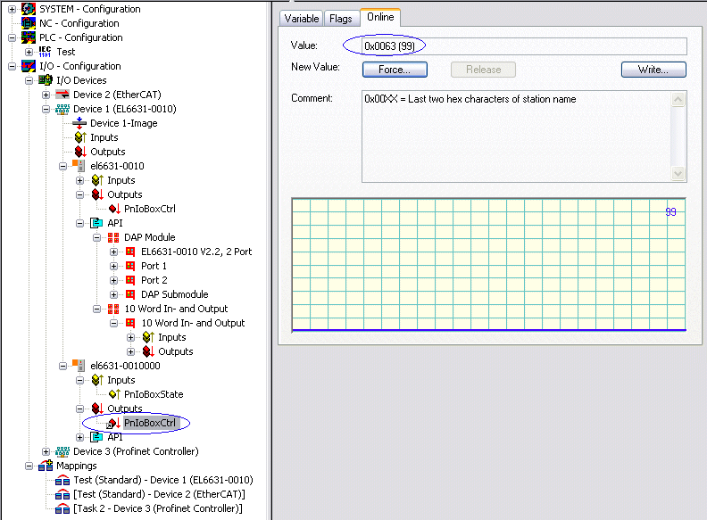Click the Value field showing 0x0063 (99)

524,46
